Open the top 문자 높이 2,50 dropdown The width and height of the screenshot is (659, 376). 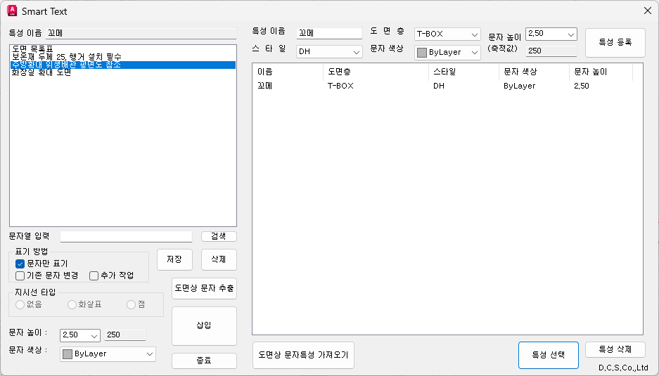(x=570, y=34)
